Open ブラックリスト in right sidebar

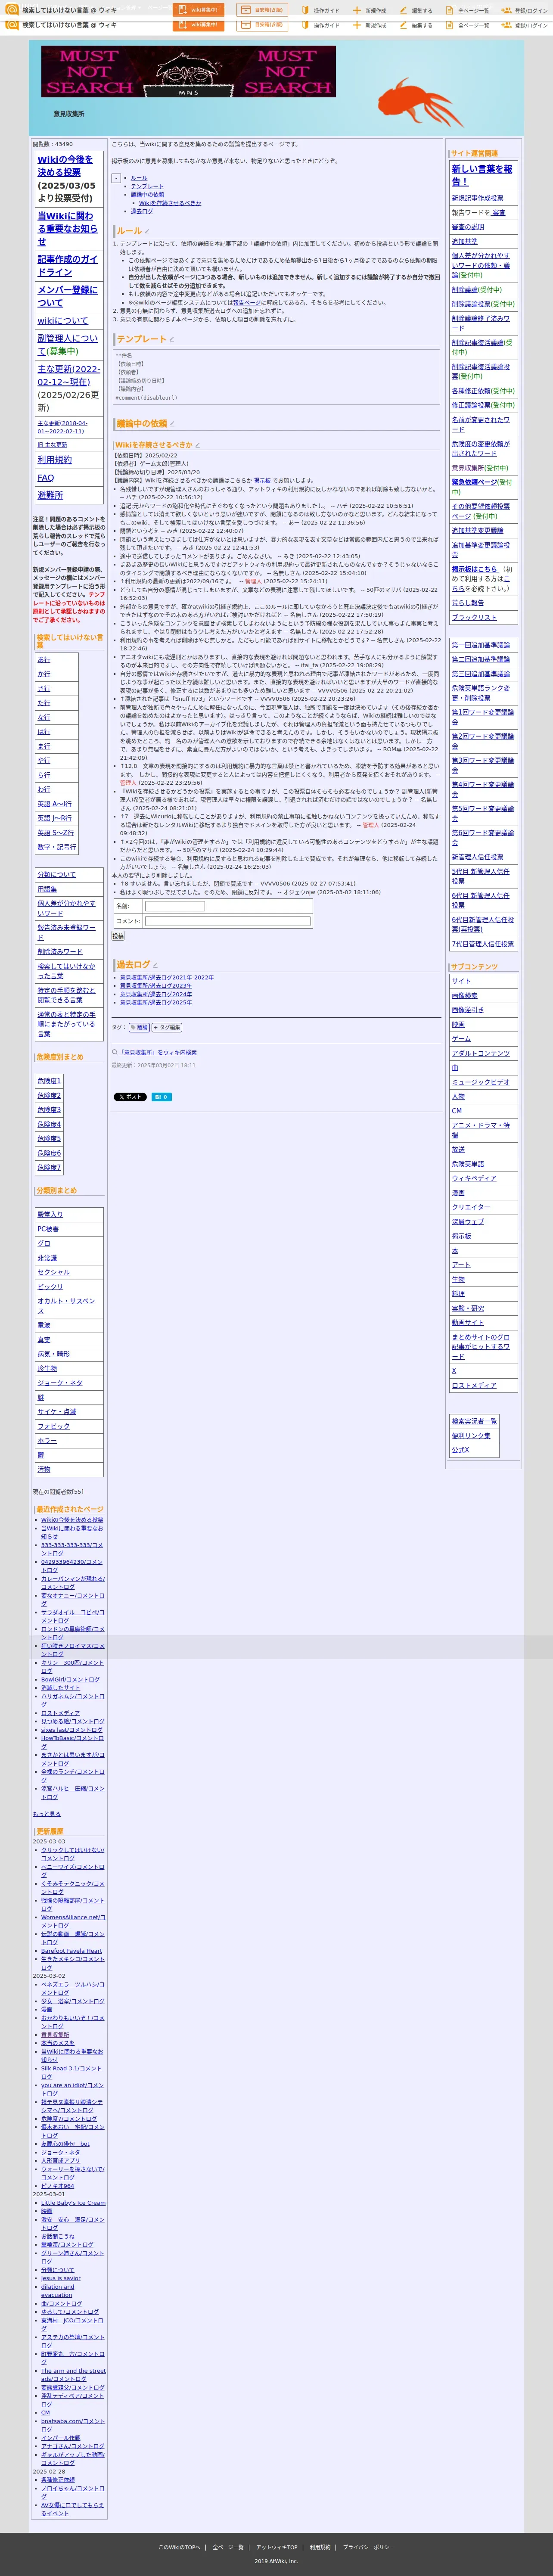[474, 618]
